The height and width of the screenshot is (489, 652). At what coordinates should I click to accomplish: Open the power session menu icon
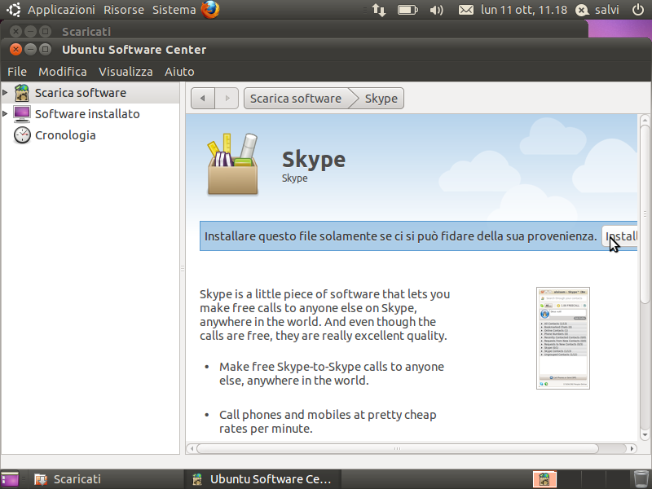click(638, 10)
